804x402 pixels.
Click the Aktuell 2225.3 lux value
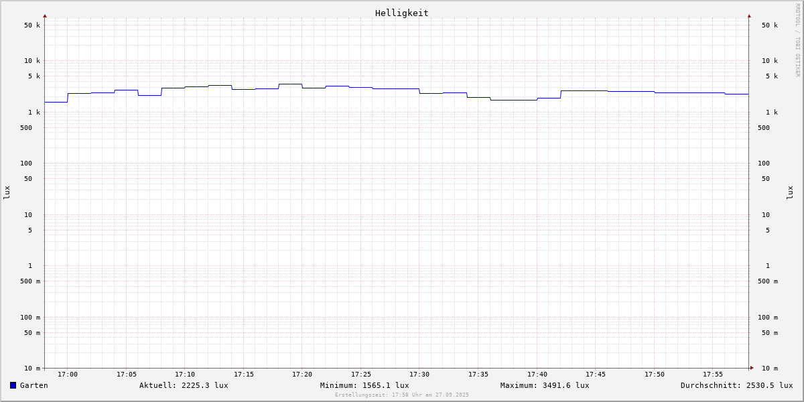coord(184,385)
